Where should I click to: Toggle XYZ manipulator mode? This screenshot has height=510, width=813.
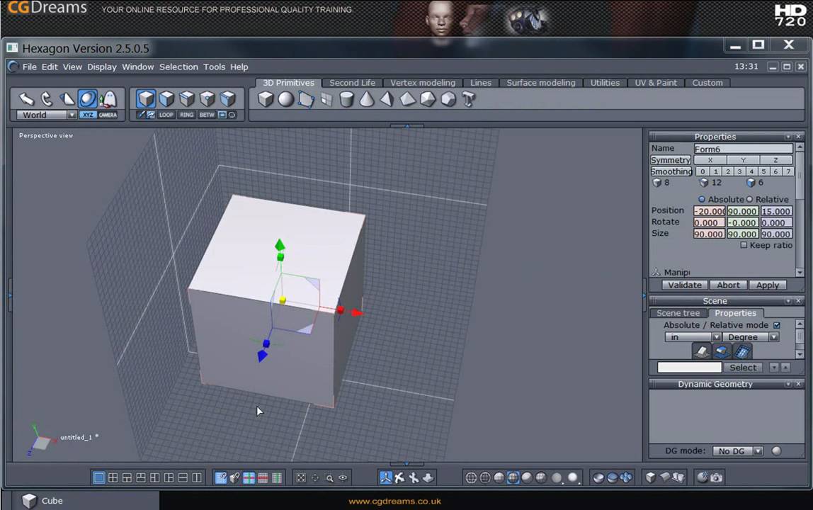click(88, 115)
